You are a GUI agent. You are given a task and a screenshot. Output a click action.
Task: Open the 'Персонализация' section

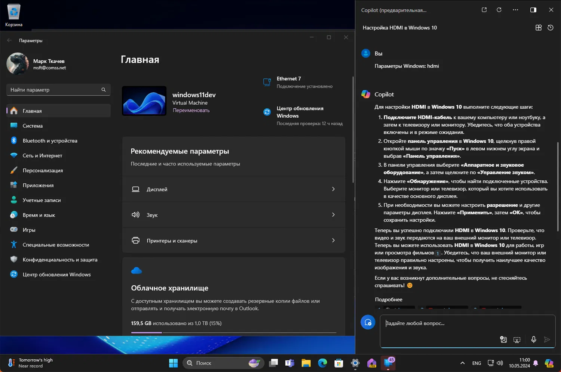58,170
